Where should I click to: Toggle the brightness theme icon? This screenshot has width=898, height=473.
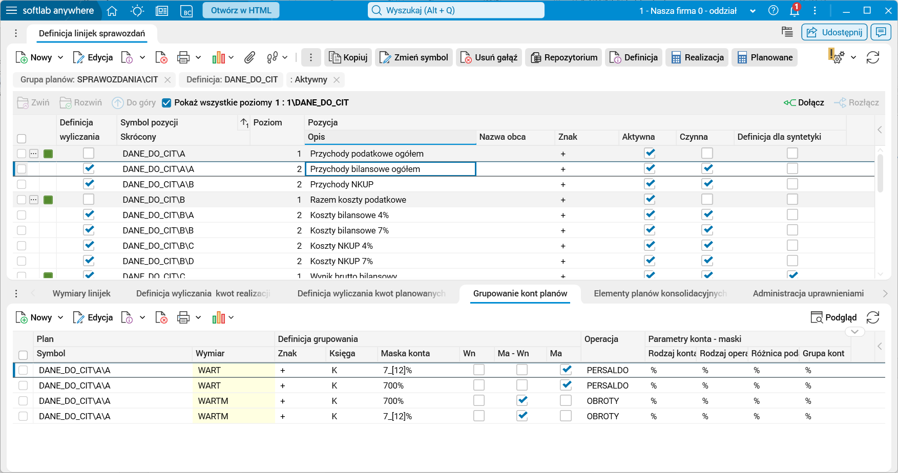pos(137,11)
